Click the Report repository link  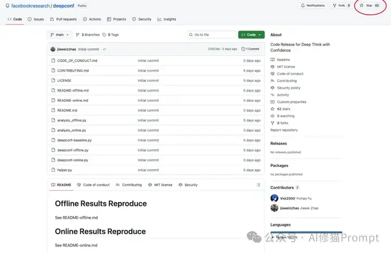tap(284, 130)
